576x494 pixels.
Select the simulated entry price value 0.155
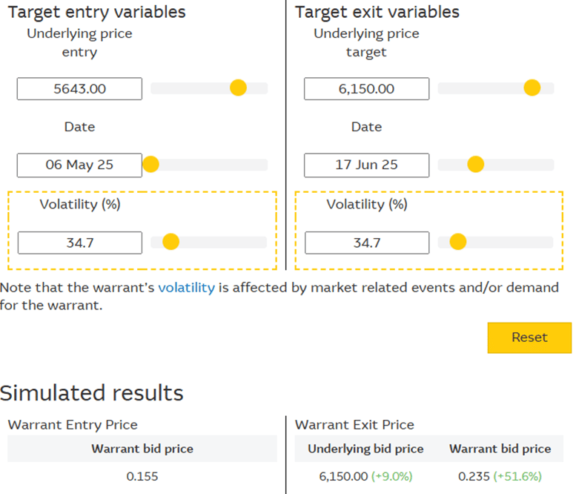click(142, 476)
